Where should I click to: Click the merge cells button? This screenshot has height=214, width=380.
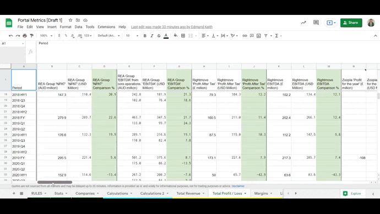[191, 36]
